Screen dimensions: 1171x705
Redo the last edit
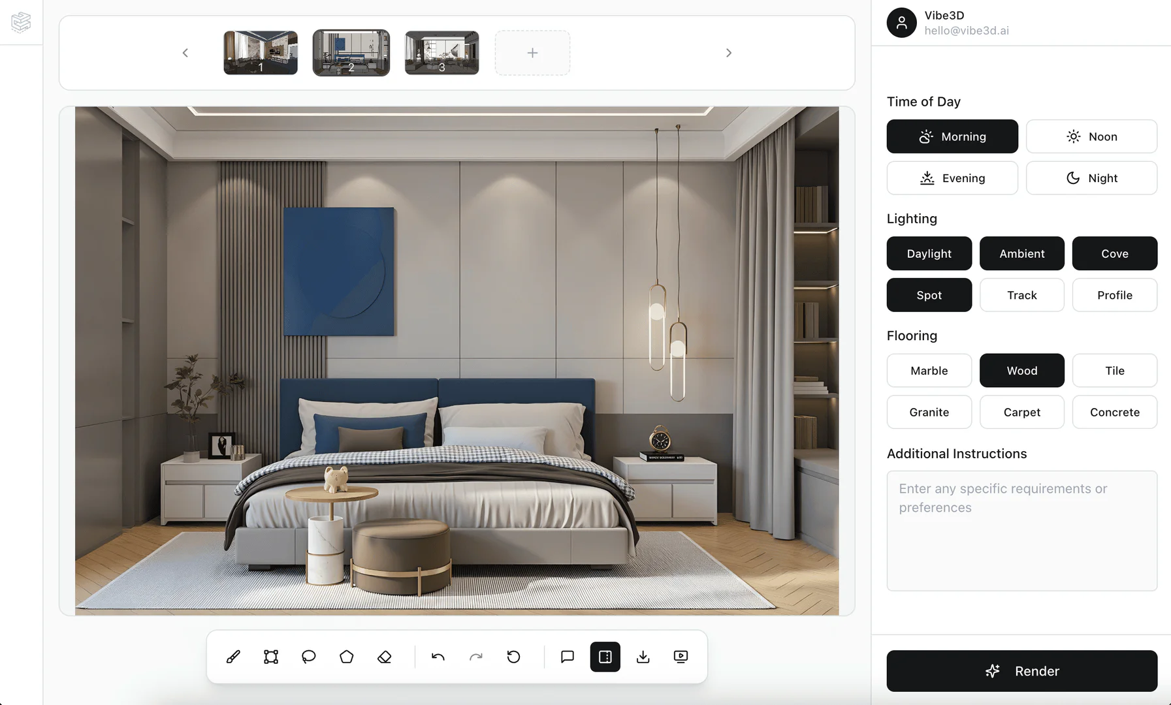(x=476, y=657)
